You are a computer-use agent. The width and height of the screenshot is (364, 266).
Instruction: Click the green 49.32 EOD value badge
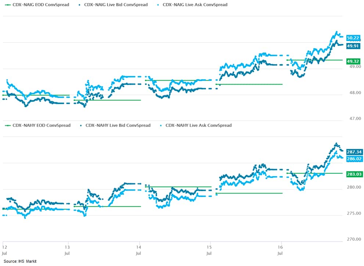353,61
